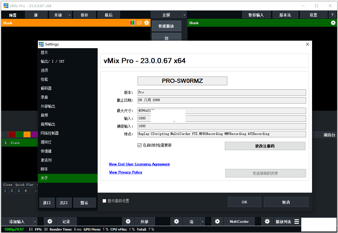Close the Settings dialog with X

307,44
